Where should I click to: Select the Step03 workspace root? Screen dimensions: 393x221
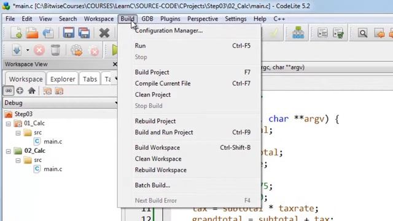(23, 114)
